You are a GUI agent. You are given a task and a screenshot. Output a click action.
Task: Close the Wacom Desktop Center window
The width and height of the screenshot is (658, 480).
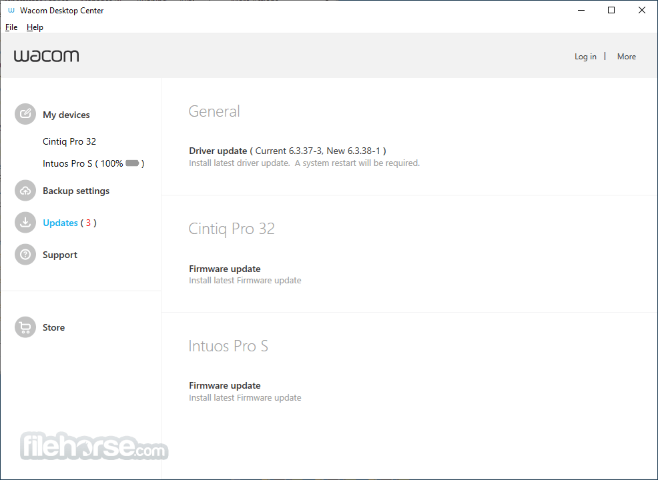pyautogui.click(x=641, y=11)
